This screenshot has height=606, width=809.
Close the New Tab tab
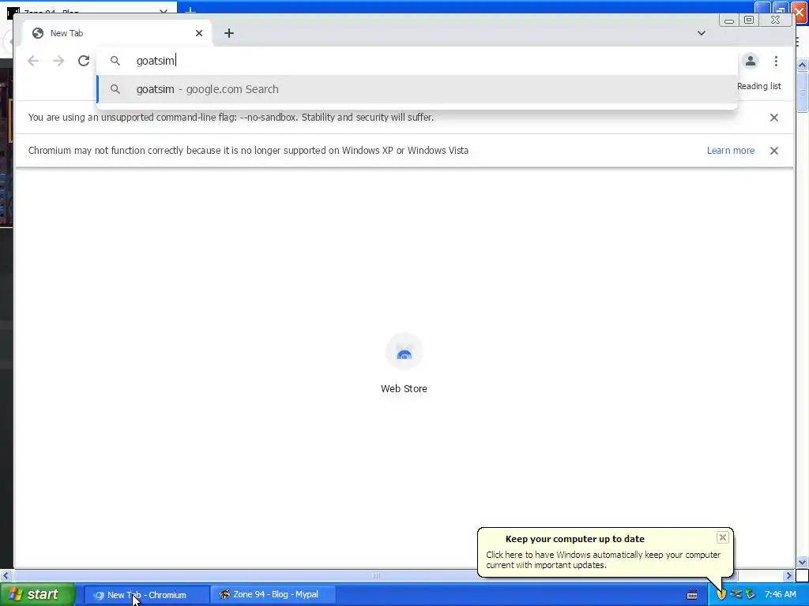[199, 33]
